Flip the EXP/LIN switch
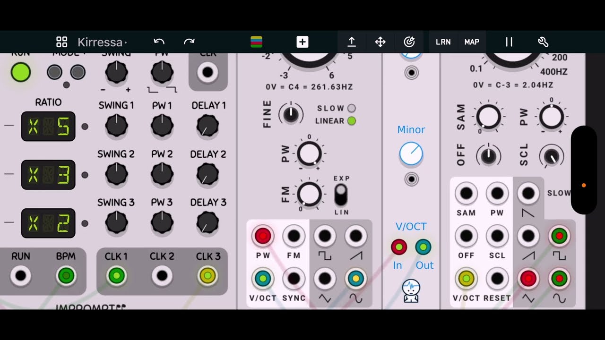 pos(341,195)
